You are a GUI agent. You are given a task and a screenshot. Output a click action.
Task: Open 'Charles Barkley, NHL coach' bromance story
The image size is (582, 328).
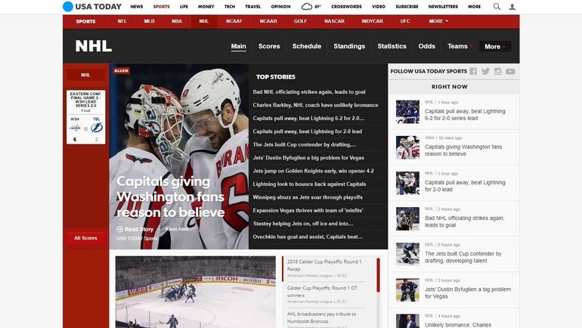point(315,105)
